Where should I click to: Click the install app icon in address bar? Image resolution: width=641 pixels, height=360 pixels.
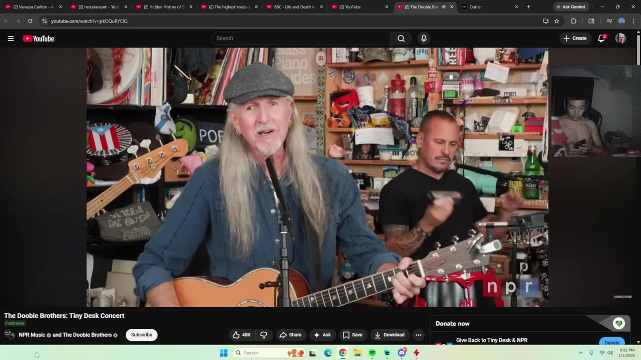click(546, 21)
